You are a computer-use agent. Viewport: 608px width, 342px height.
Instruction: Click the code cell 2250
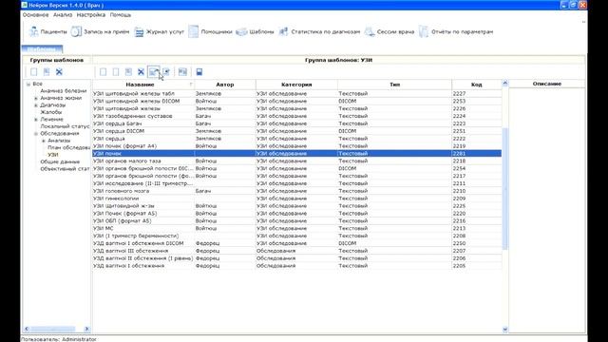click(477, 243)
